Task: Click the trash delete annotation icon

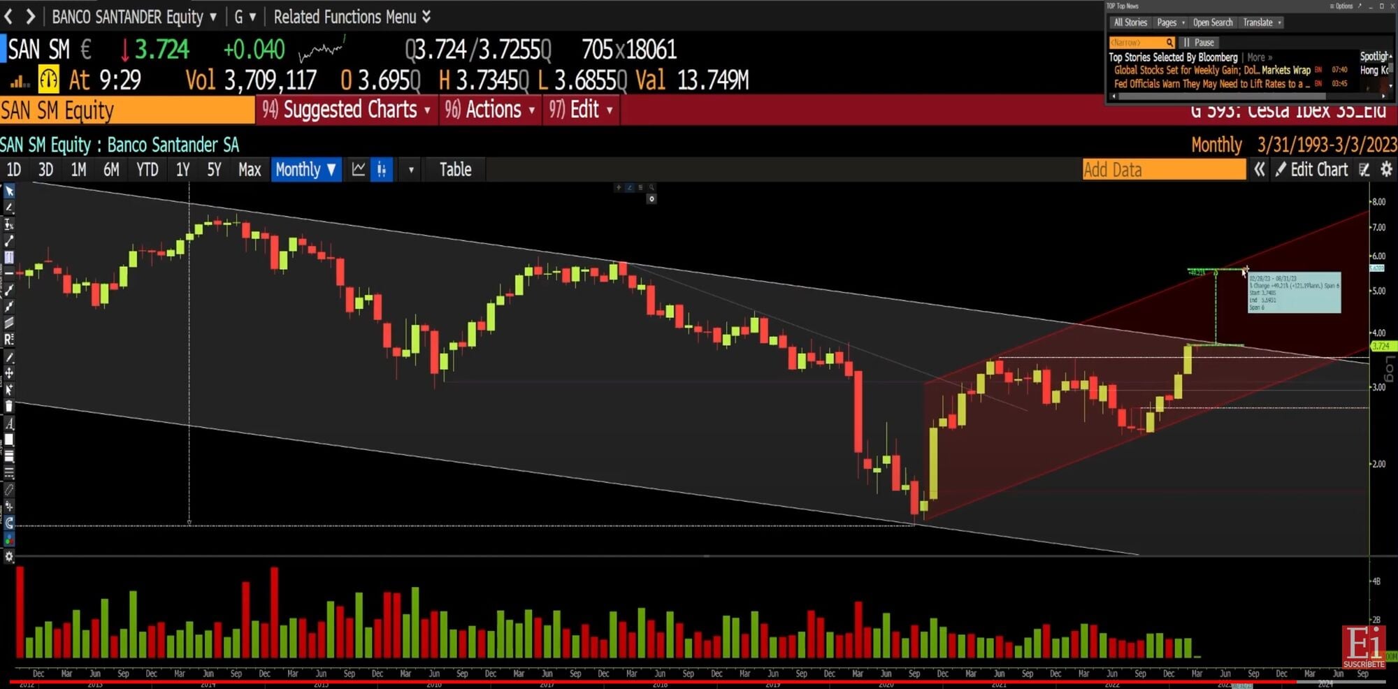Action: coord(9,406)
